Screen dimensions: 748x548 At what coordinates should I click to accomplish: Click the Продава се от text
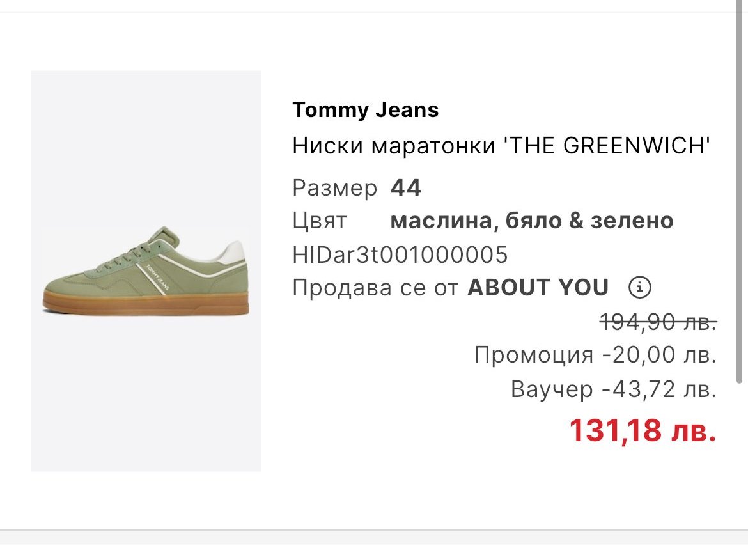(x=375, y=288)
